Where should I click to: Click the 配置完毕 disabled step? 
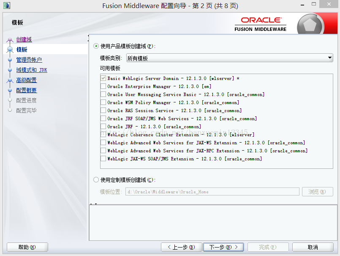click(27, 110)
